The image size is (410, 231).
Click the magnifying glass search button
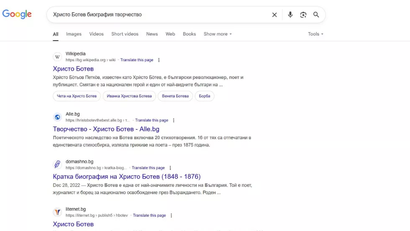pyautogui.click(x=316, y=15)
